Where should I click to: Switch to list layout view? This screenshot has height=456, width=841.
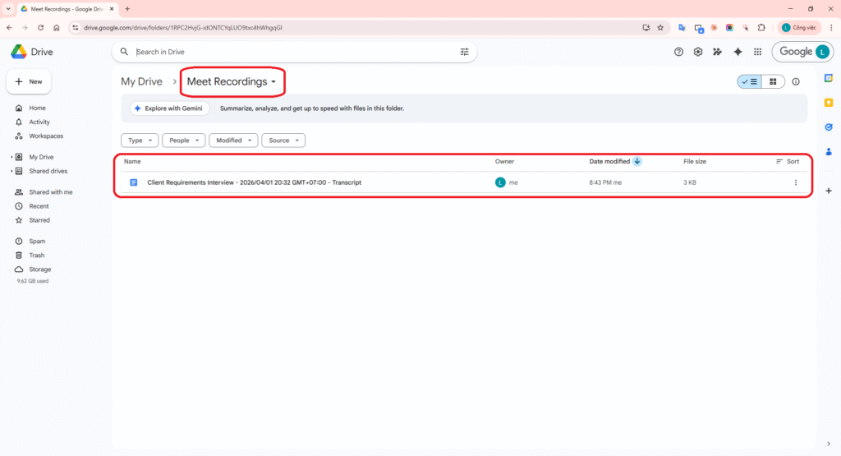tap(750, 82)
